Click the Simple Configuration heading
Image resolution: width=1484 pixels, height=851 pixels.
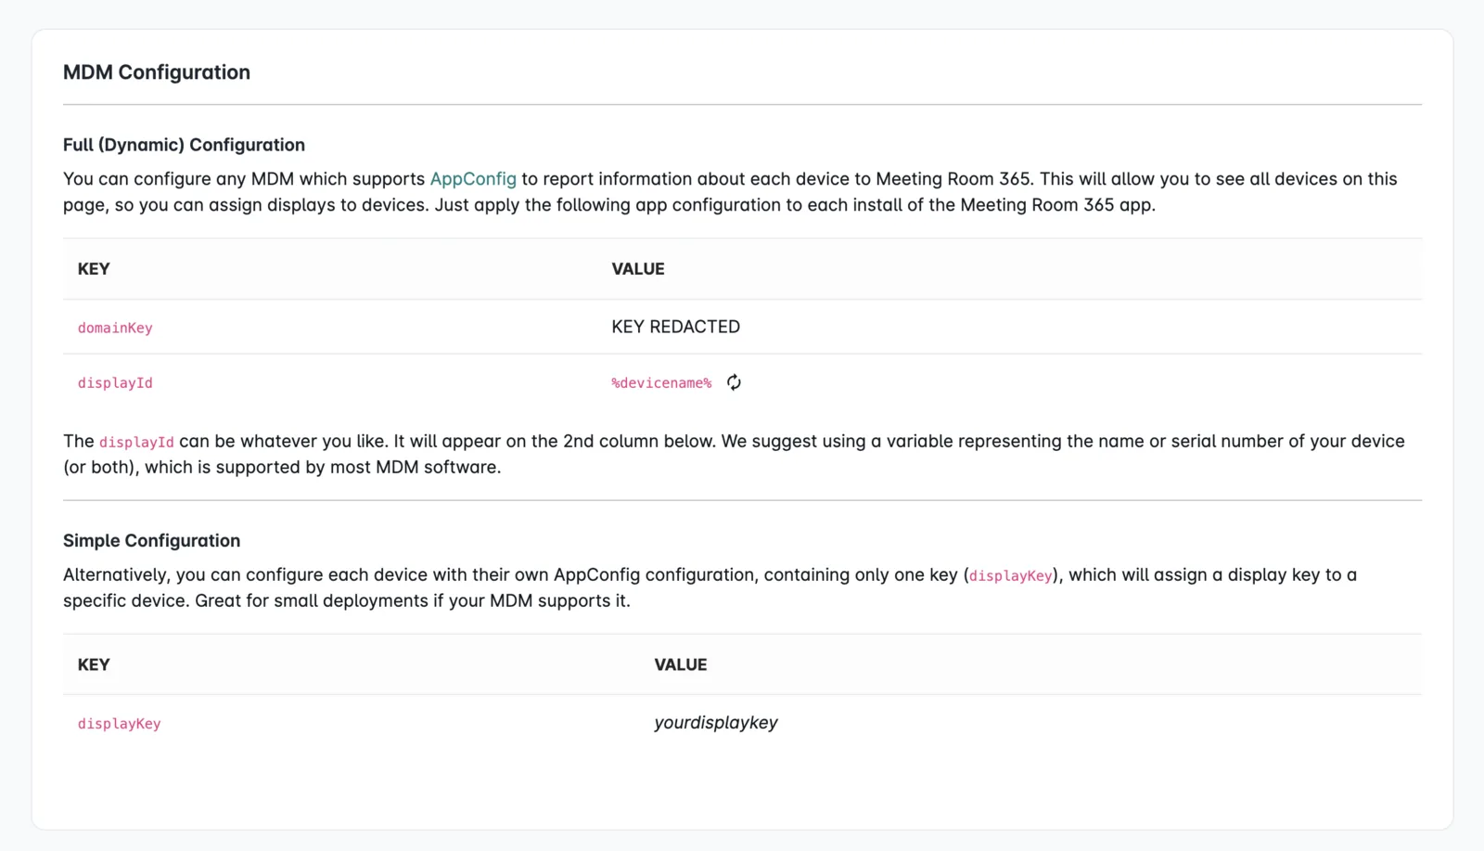tap(151, 541)
